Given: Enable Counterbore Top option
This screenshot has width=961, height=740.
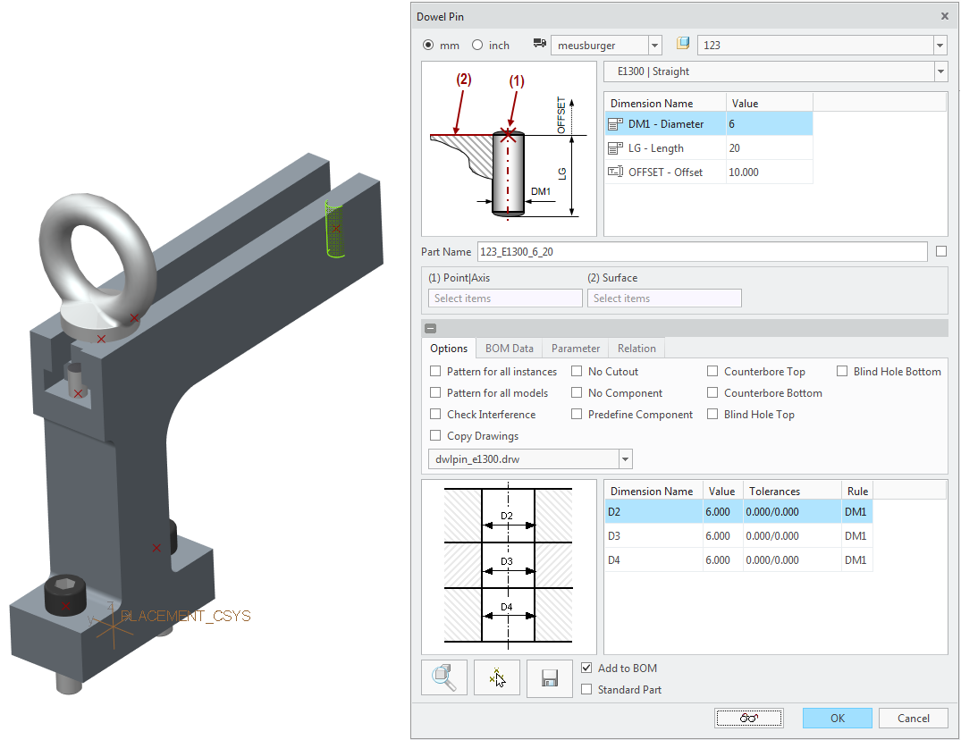Looking at the screenshot, I should (712, 371).
